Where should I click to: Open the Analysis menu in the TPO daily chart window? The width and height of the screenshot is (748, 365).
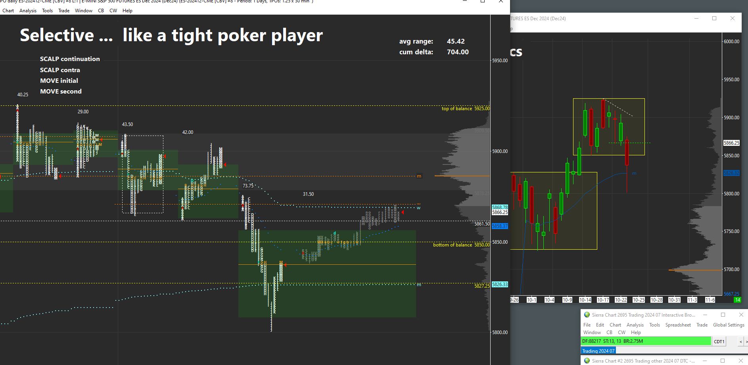[x=28, y=11]
